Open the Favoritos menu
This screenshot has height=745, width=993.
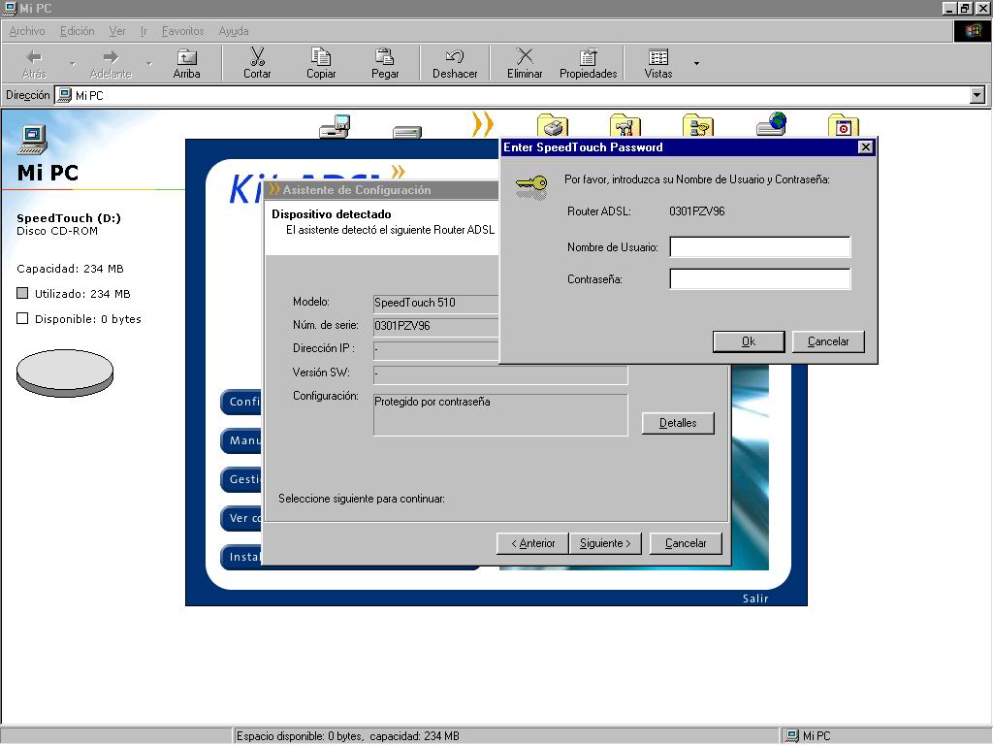pyautogui.click(x=182, y=31)
